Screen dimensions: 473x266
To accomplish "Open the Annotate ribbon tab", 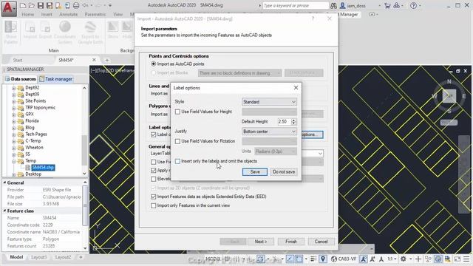I will [x=68, y=14].
